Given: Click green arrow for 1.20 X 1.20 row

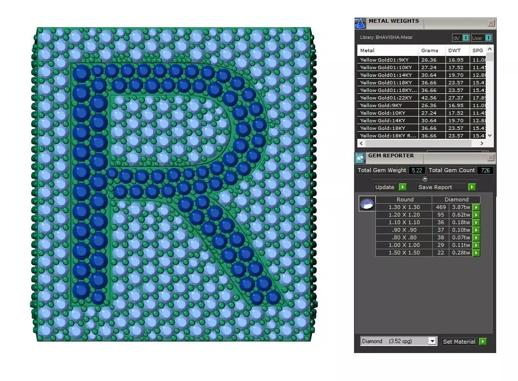Looking at the screenshot, I should click(476, 215).
